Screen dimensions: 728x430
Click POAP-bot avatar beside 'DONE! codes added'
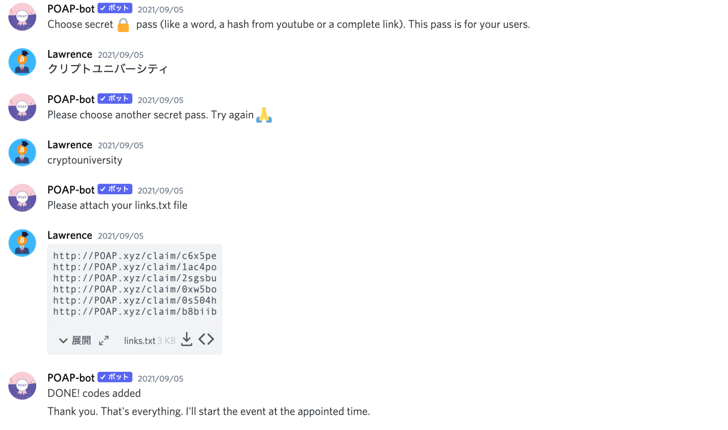click(x=22, y=386)
